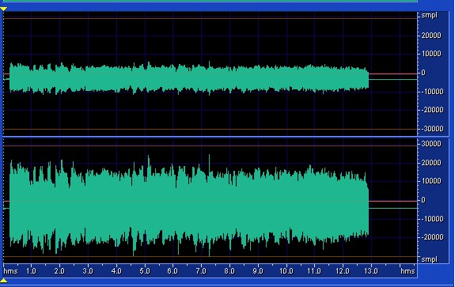455x287 pixels.
Task: Click the 30000 mark on the lower channel ruler
Action: (x=431, y=144)
